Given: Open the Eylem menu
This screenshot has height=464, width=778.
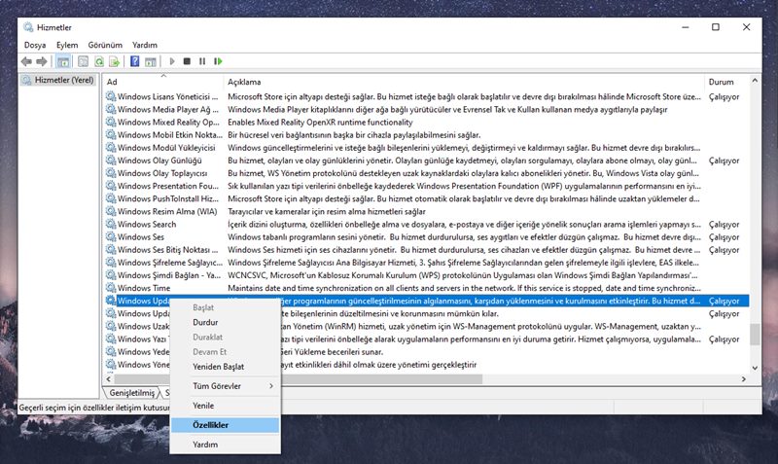Looking at the screenshot, I should coord(67,45).
